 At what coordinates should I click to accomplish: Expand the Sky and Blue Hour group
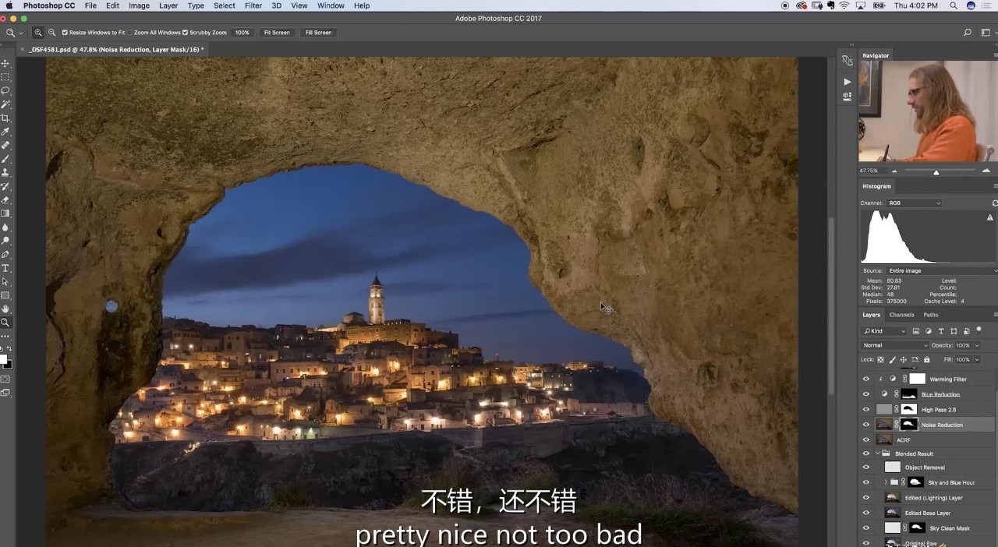885,482
